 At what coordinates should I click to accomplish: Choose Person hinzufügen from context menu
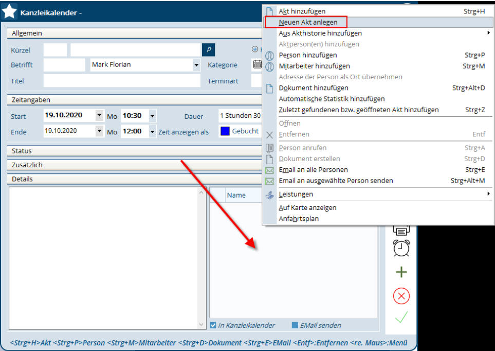click(307, 55)
